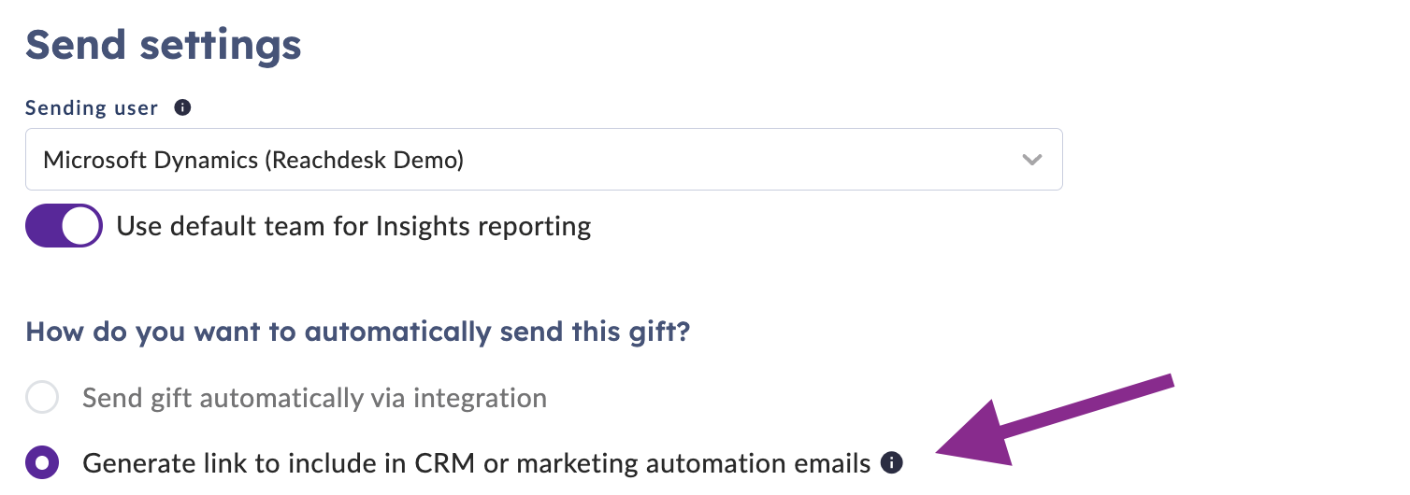1410x495 pixels.
Task: Open the Microsoft Dynamics (Reachdesk Demo) combo box
Action: coord(544,160)
